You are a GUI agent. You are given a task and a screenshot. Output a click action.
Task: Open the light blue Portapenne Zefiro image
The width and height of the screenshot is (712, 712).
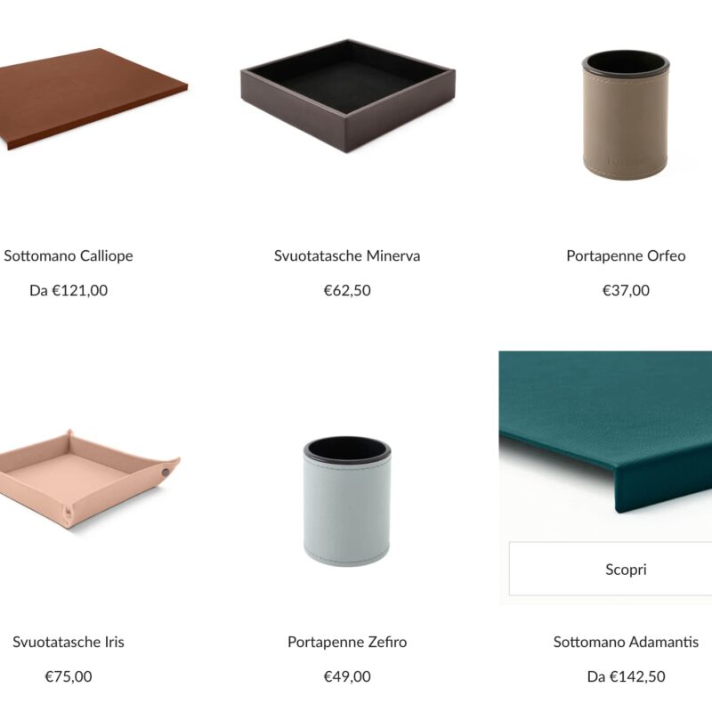tap(347, 501)
